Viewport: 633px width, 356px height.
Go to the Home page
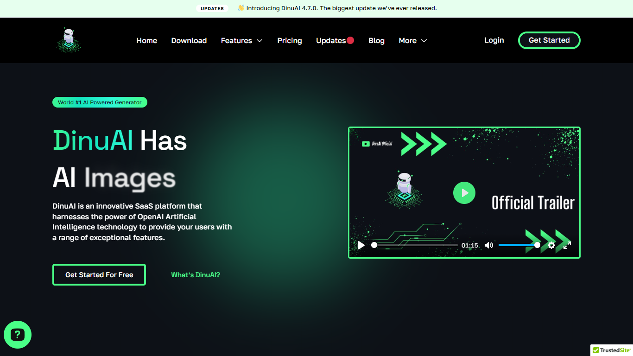pos(147,41)
